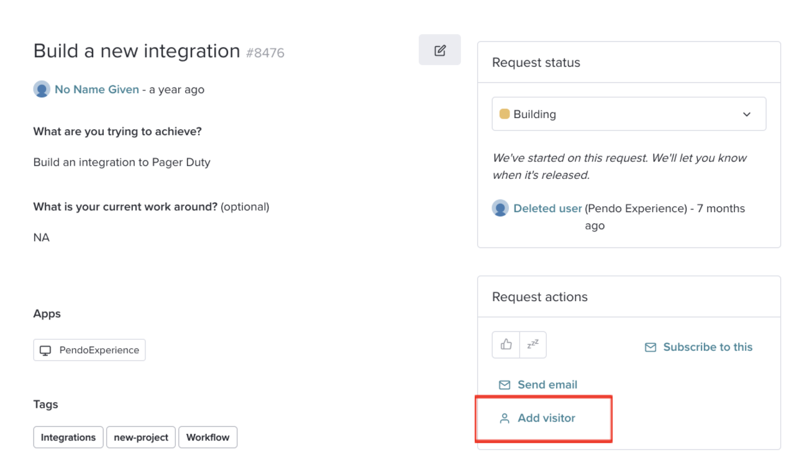The height and width of the screenshot is (468, 799).
Task: Click the 'We've started on this request' message
Action: pyautogui.click(x=619, y=166)
